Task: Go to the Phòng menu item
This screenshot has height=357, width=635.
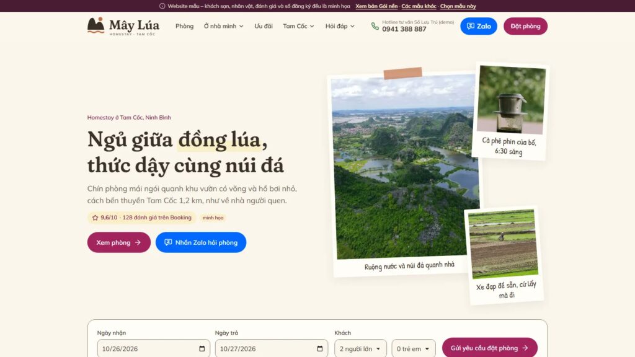Action: click(x=184, y=26)
